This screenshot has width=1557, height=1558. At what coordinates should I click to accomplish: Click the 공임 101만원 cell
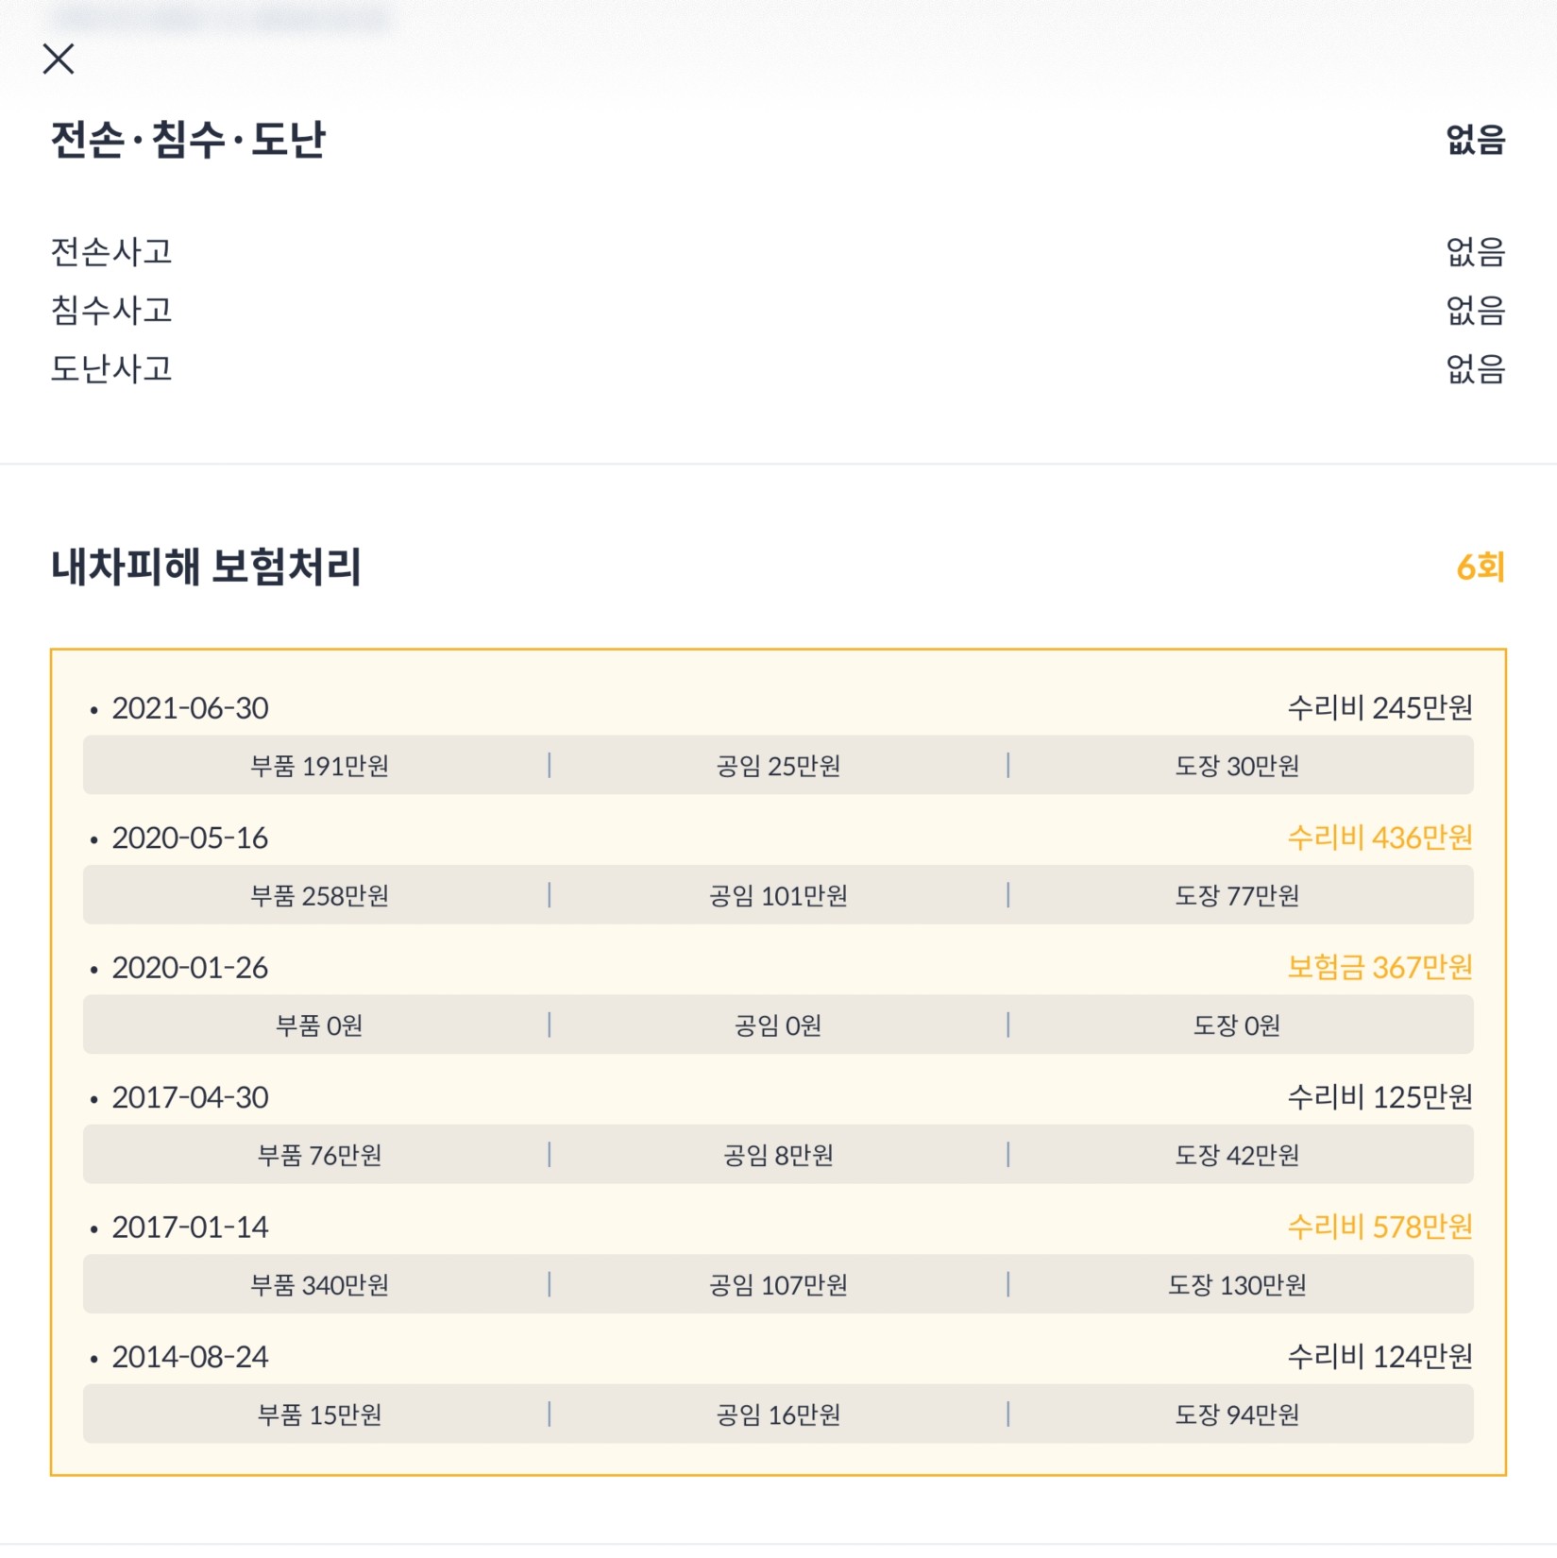[x=778, y=895]
